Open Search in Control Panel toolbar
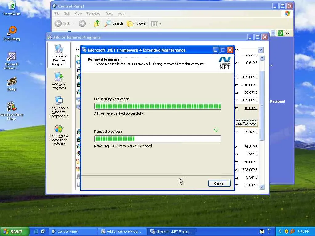 (x=114, y=23)
